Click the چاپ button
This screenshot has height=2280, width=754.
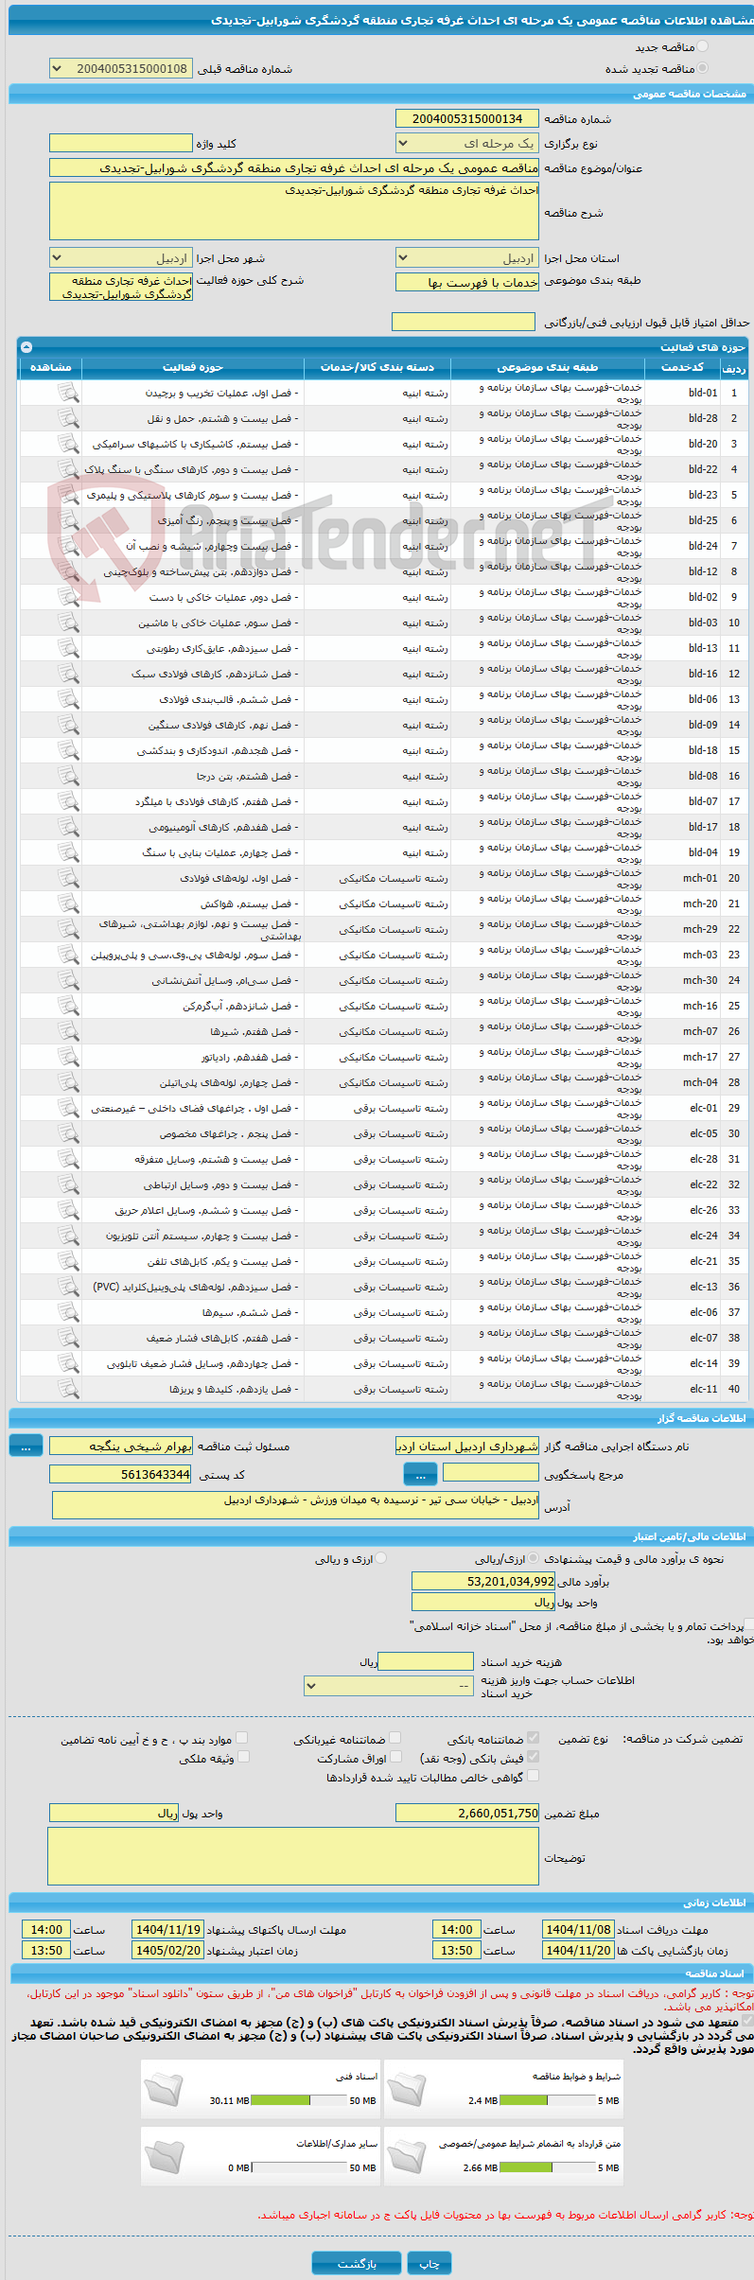click(430, 2264)
